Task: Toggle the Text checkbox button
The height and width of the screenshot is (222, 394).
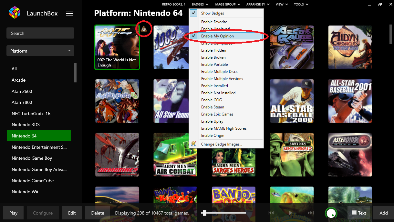Action: pos(359,213)
